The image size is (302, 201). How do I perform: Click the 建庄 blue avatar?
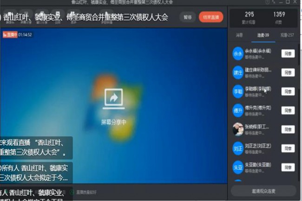238,72
